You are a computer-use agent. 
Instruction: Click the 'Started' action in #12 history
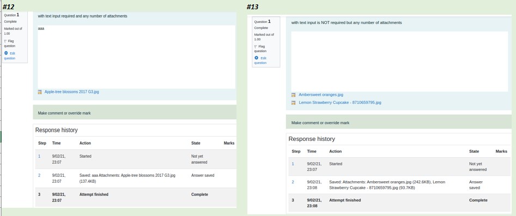[85, 156]
